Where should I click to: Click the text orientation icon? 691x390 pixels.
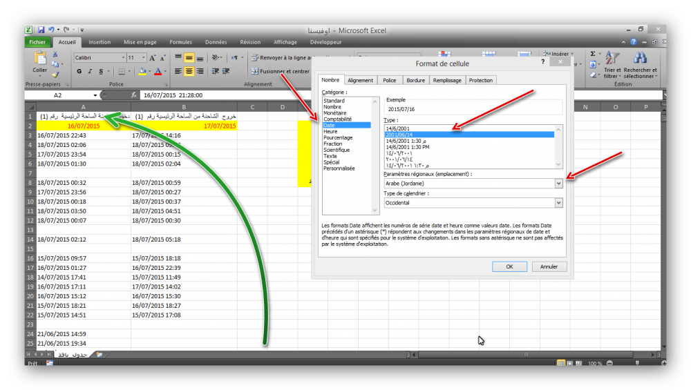(x=216, y=58)
